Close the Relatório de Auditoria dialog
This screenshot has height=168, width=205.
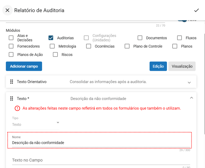(7, 10)
